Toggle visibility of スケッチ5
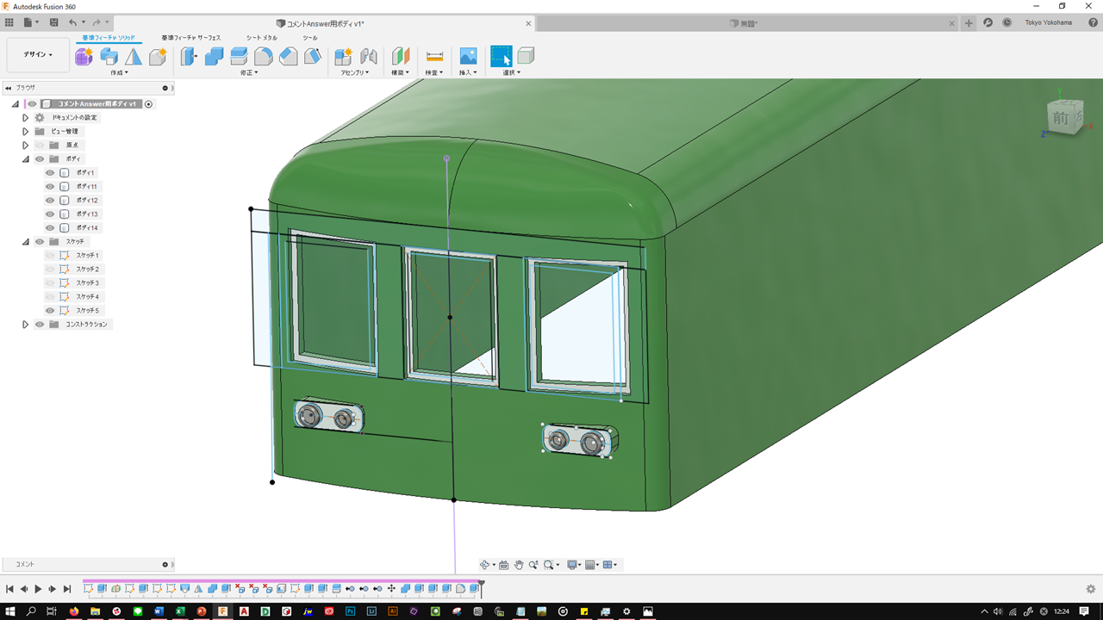The image size is (1103, 620). (50, 311)
